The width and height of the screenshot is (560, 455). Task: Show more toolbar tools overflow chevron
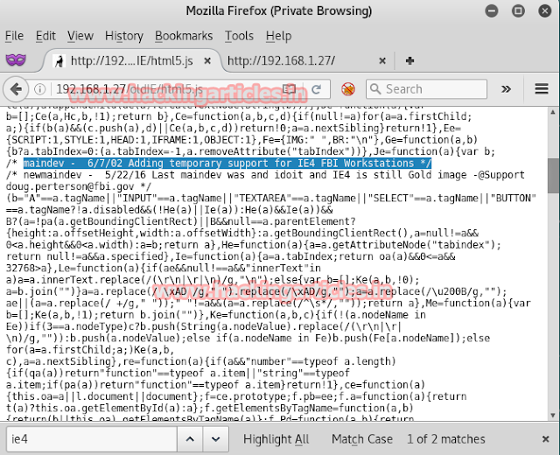506,89
